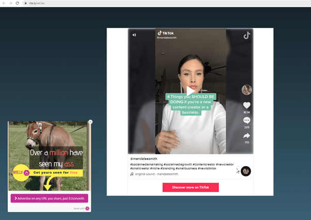Click the Get yours seen for free banner
The height and width of the screenshot is (220, 311).
56,172
